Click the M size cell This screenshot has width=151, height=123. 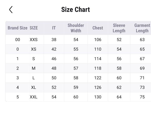pyautogui.click(x=34, y=68)
